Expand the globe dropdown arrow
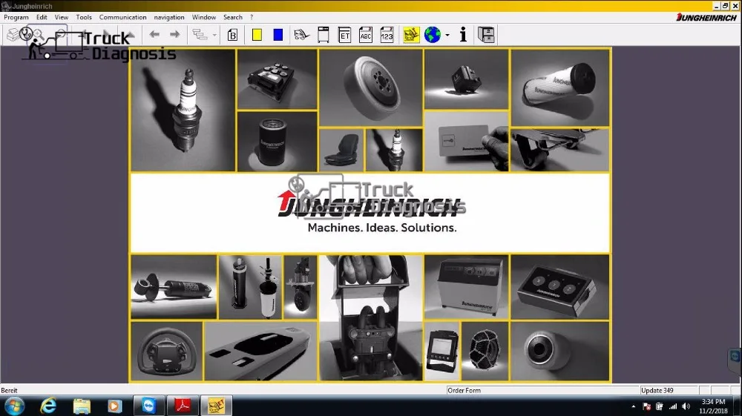 (447, 35)
